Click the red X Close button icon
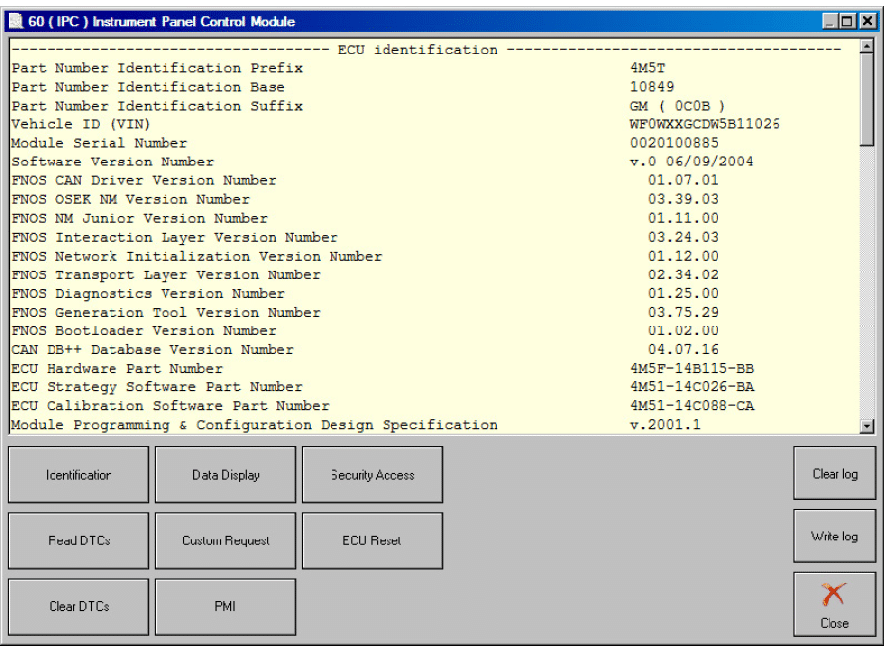The image size is (884, 652). (834, 597)
